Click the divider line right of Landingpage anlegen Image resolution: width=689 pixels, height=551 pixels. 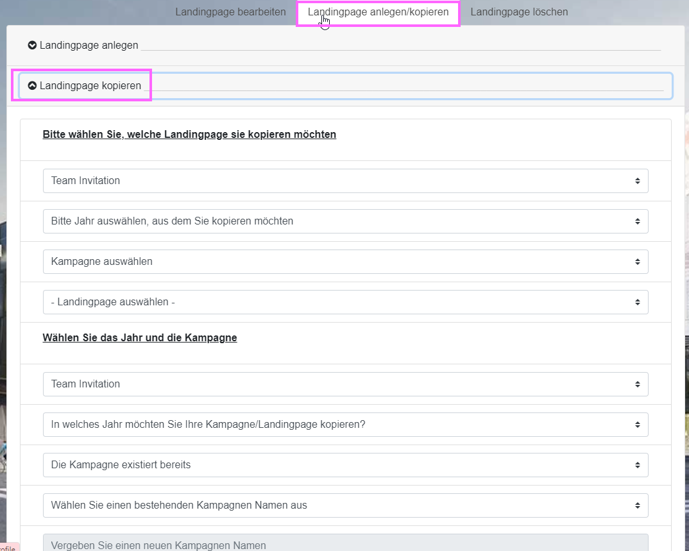click(x=401, y=49)
